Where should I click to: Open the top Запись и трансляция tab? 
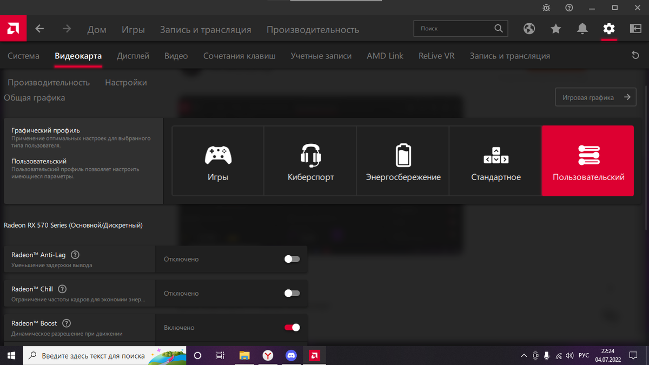click(206, 30)
